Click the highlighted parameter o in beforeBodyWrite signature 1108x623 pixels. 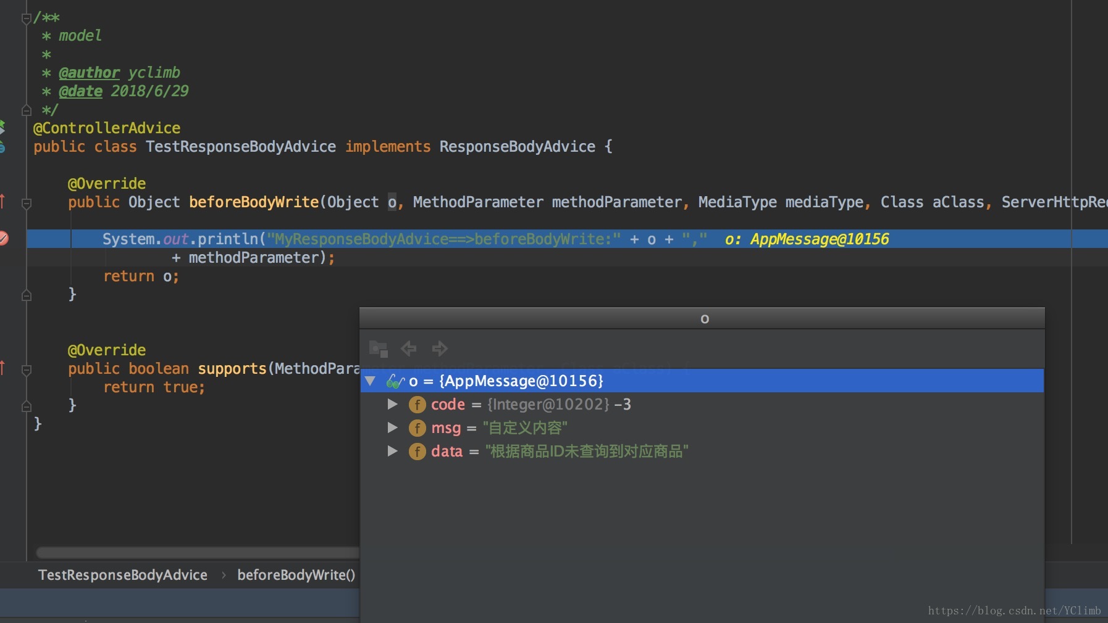click(392, 202)
